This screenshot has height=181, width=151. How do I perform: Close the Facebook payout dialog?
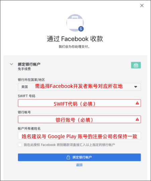[x=142, y=5]
